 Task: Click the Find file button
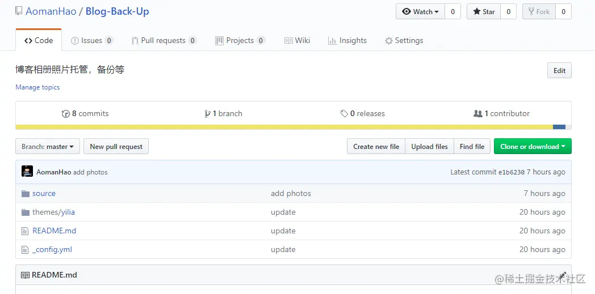point(472,146)
